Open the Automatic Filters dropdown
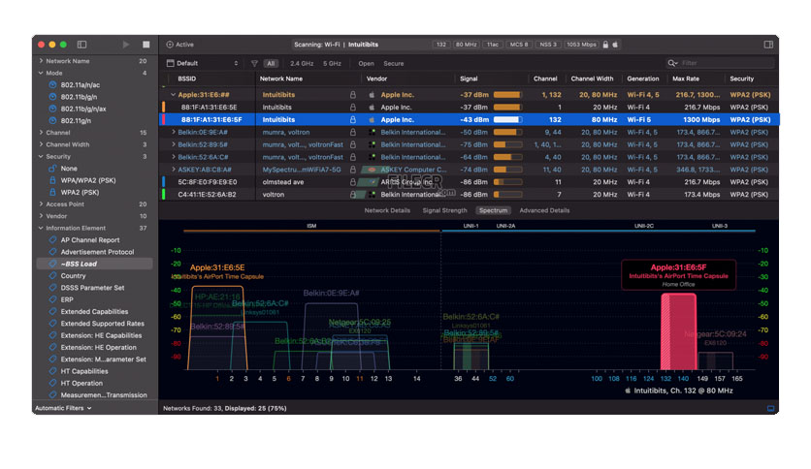The width and height of the screenshot is (811, 469). pos(63,408)
